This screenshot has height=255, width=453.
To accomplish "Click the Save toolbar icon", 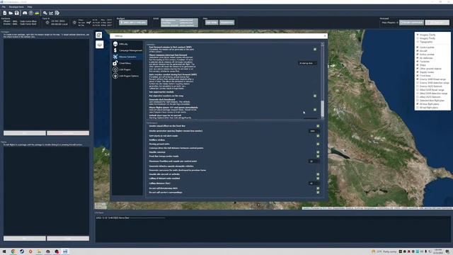I will click(17, 13).
